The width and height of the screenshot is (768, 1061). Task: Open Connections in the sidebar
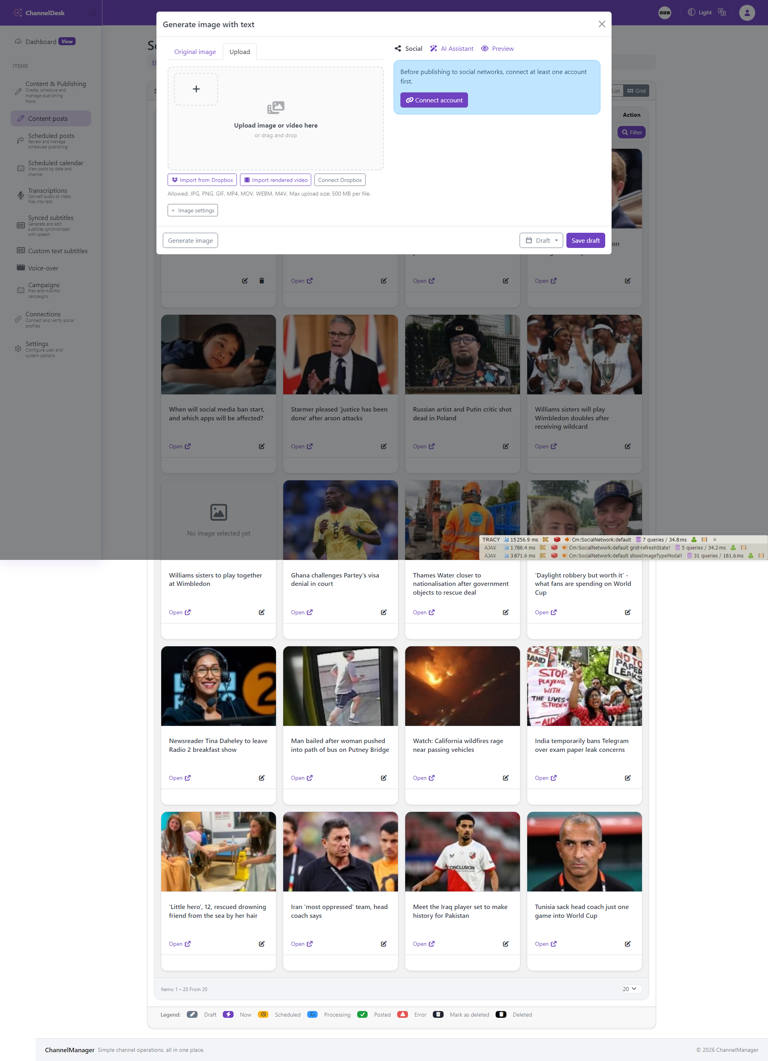pyautogui.click(x=50, y=320)
